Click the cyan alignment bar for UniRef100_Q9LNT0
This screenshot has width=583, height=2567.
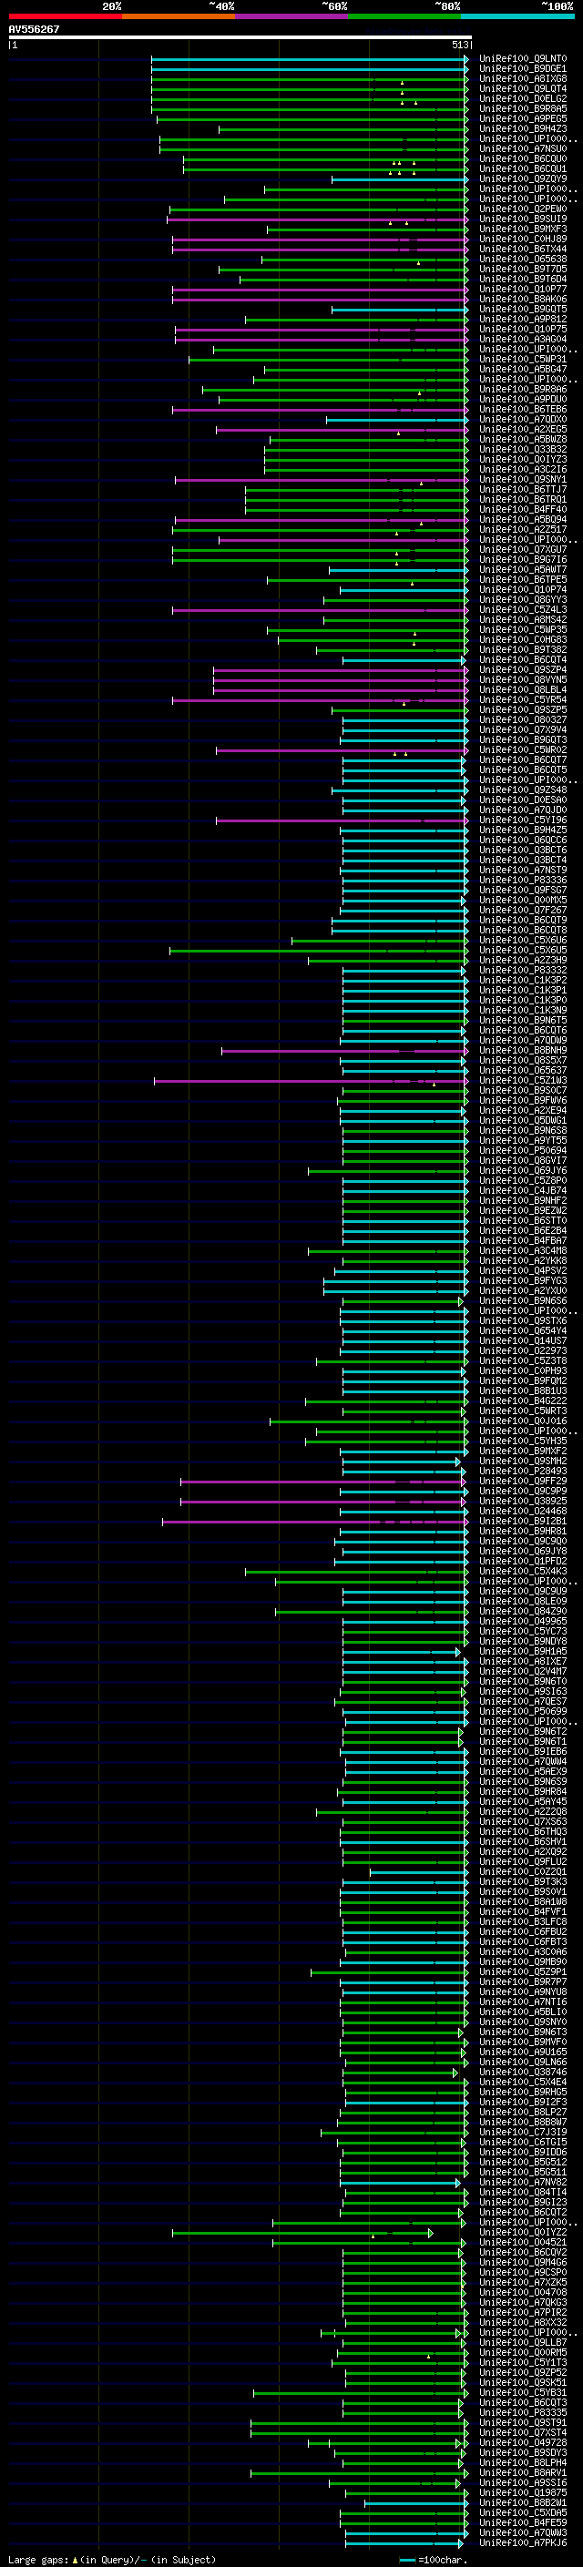click(310, 59)
